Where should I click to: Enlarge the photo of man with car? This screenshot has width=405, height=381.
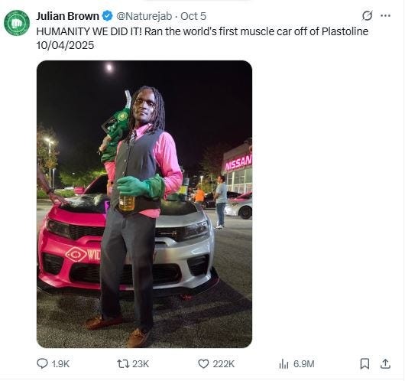(144, 204)
